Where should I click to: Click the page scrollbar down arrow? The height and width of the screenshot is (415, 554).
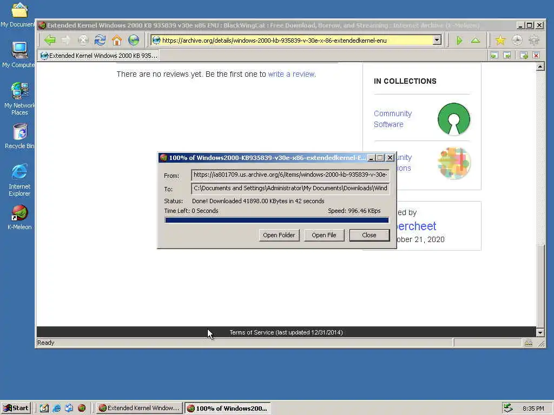click(540, 332)
